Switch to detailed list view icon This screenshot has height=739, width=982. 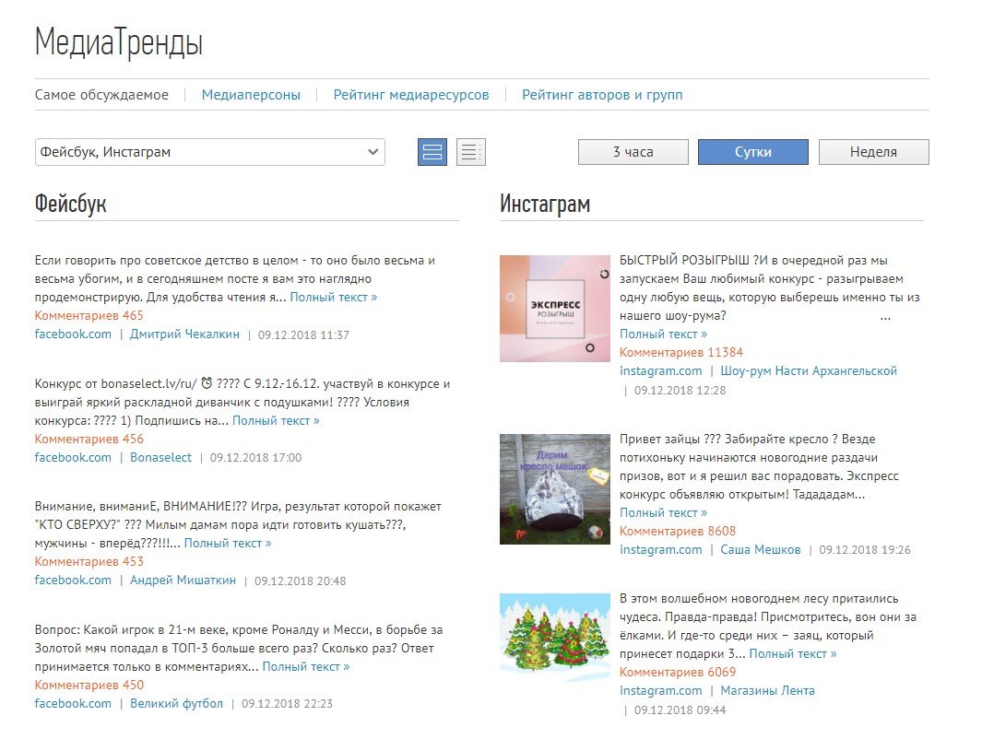coord(432,152)
